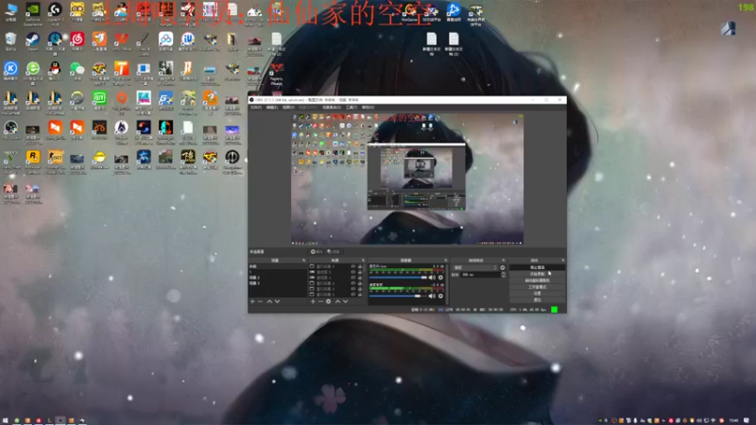Select the Overwatch desktop icon
This screenshot has width=756, height=425.
[x=77, y=99]
